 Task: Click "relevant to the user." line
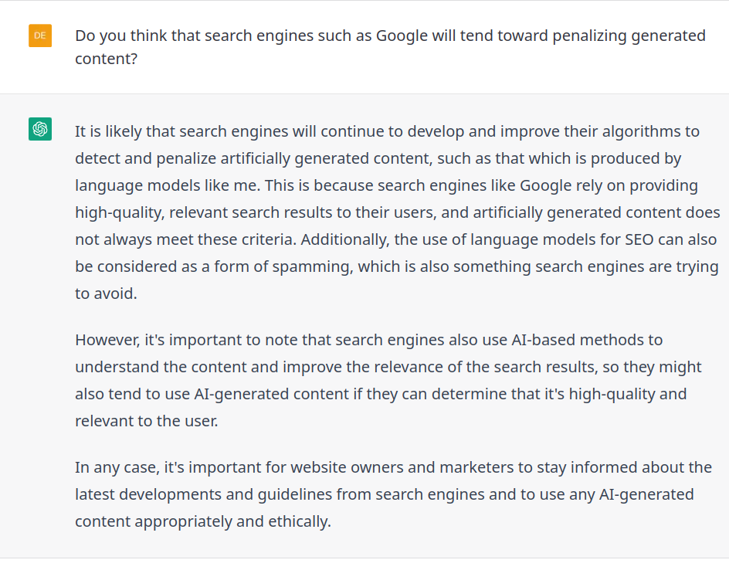coord(147,422)
